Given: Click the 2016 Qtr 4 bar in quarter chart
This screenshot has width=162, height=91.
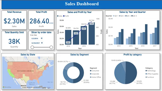Looking at the screenshot, I should pos(146,34).
